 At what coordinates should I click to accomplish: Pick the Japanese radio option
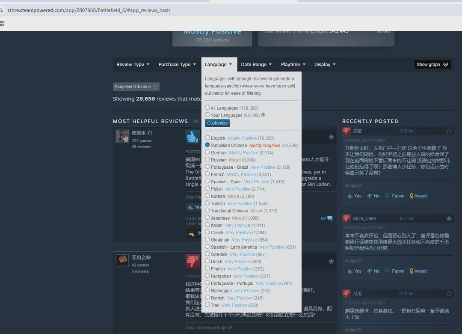(207, 218)
